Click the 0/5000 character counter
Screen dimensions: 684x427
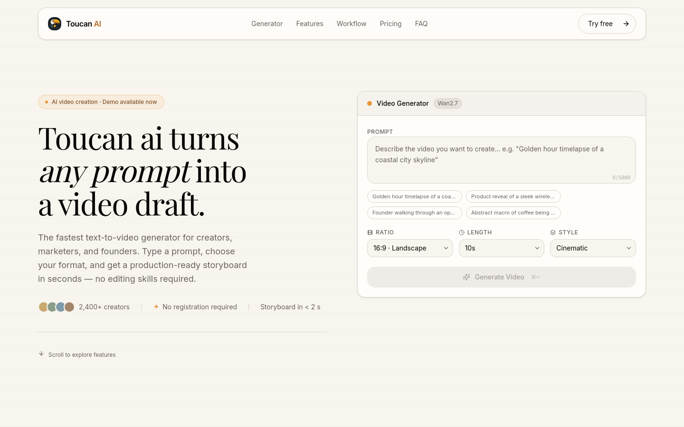pos(621,178)
